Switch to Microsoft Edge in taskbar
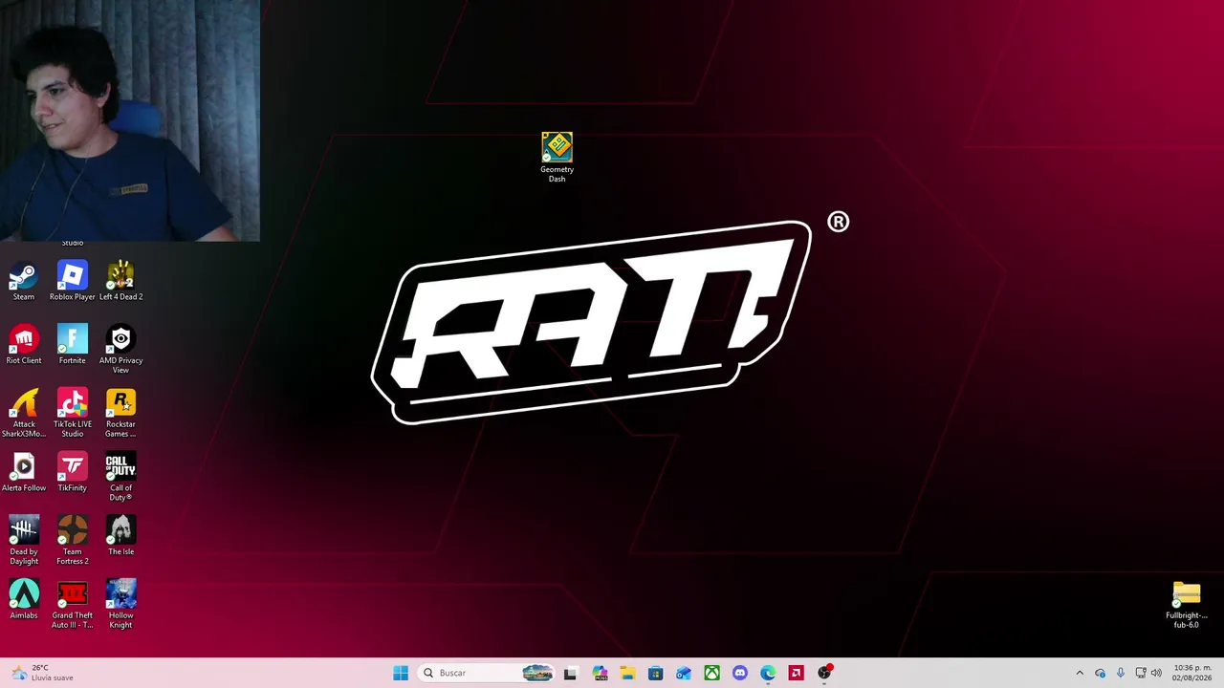Image resolution: width=1224 pixels, height=688 pixels. click(x=768, y=673)
